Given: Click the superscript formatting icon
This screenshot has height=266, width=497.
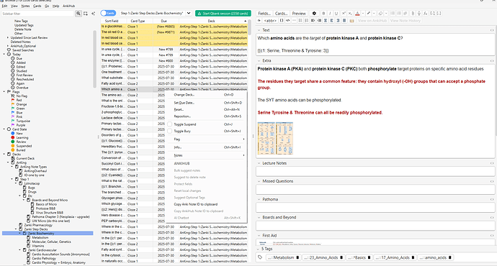Looking at the screenshot, I should (344, 13).
